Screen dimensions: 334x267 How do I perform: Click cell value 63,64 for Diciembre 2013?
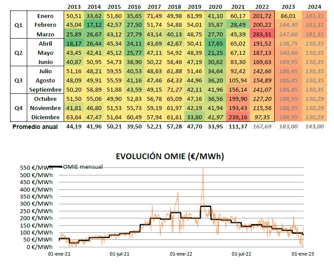click(x=74, y=117)
